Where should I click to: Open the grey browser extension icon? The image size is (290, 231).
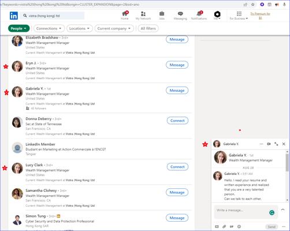[270, 5]
